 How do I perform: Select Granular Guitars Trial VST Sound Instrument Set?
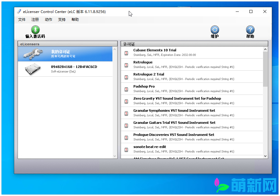tap(192, 125)
